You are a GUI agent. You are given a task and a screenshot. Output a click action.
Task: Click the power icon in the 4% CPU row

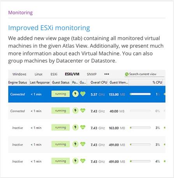click(76, 161)
